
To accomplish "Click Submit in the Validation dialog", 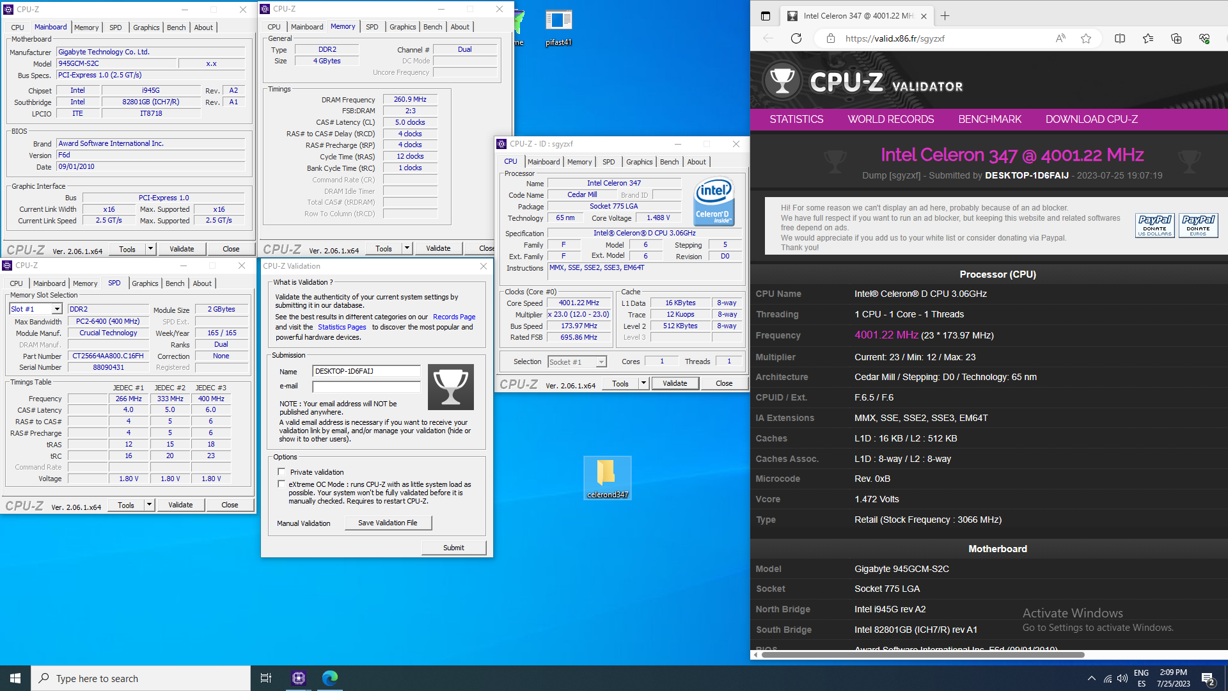I will pos(453,548).
